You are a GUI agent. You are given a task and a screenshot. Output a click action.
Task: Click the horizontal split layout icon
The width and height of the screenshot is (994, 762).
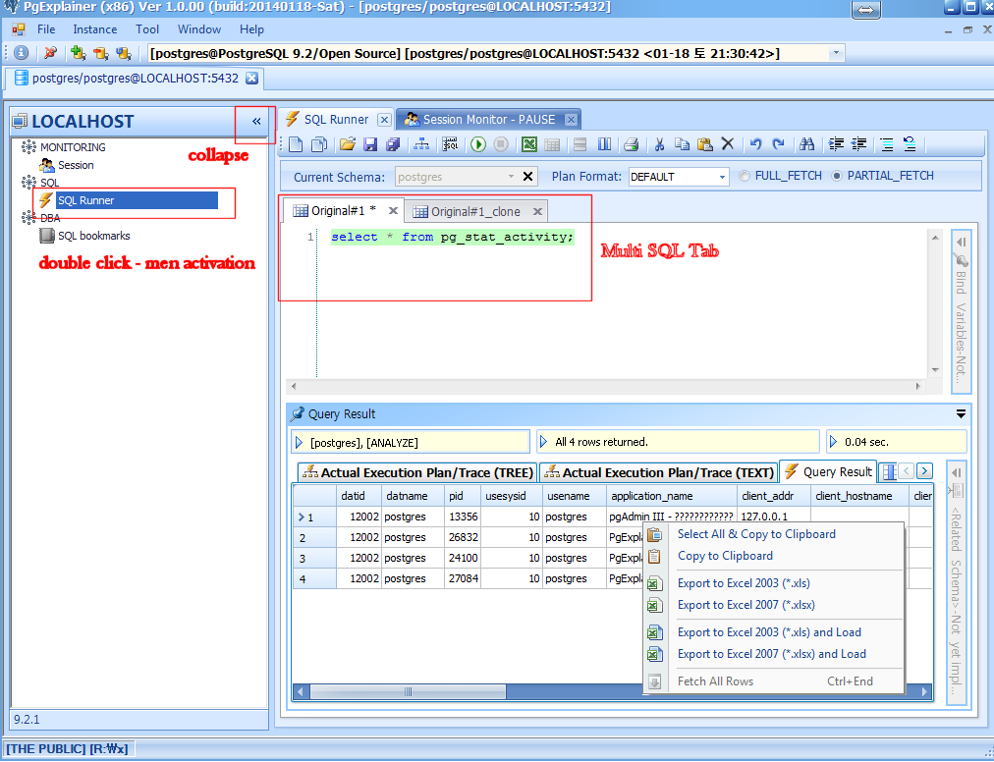coord(580,144)
